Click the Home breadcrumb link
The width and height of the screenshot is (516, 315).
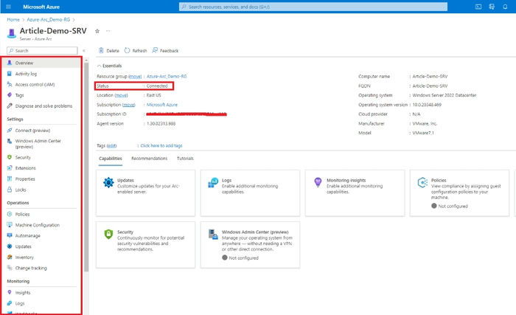[13, 20]
